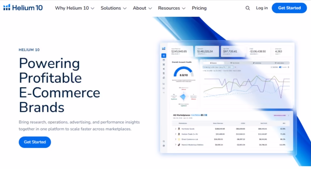Click the TikTok icon in marketplaces table
Image resolution: width=311 pixels, height=169 pixels.
click(x=179, y=145)
